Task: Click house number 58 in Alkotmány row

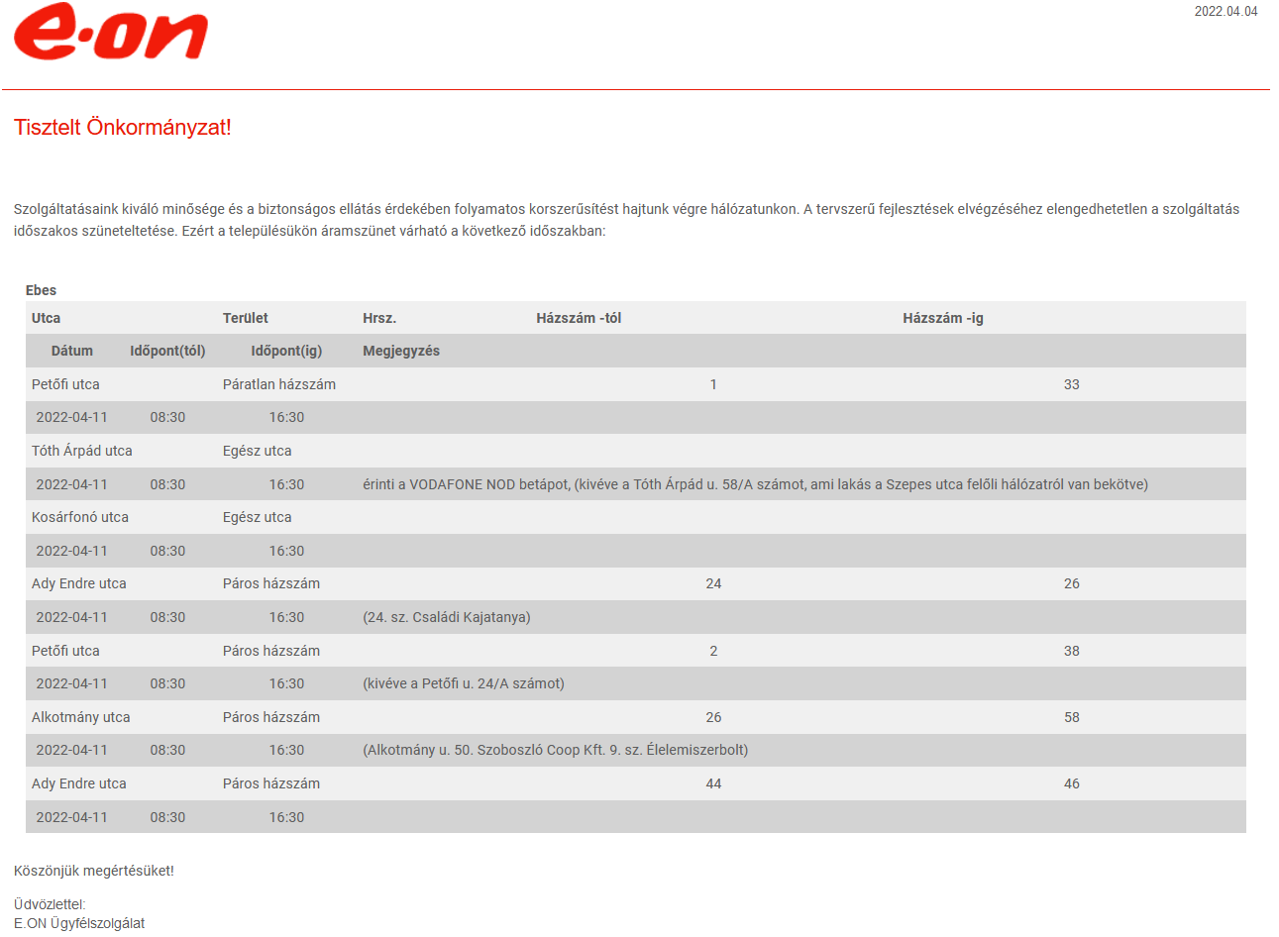Action: (x=1072, y=717)
